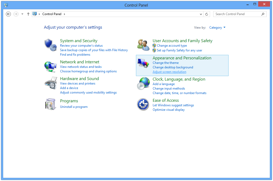Click Change desktop background link
The image size is (273, 181).
173,67
